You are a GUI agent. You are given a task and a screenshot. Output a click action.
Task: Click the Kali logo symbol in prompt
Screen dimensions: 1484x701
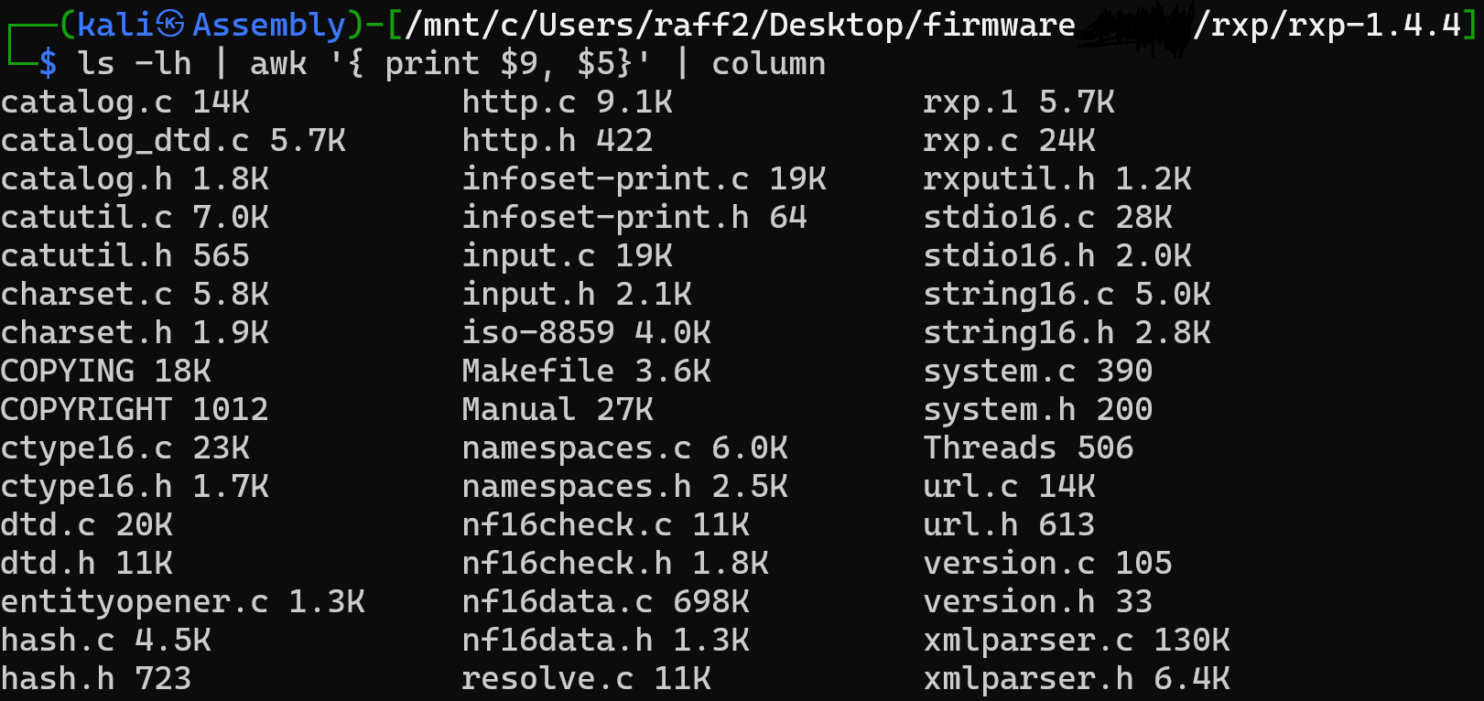(170, 25)
